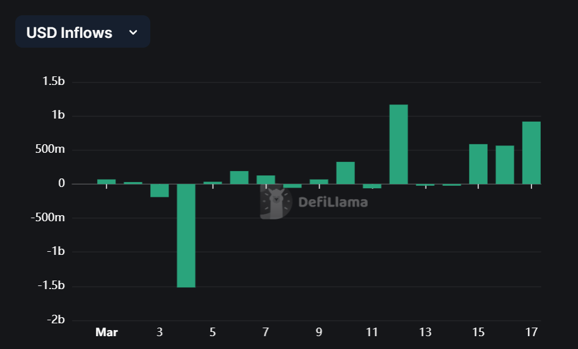Click the Mar x-axis label
This screenshot has height=349, width=578.
tap(106, 332)
